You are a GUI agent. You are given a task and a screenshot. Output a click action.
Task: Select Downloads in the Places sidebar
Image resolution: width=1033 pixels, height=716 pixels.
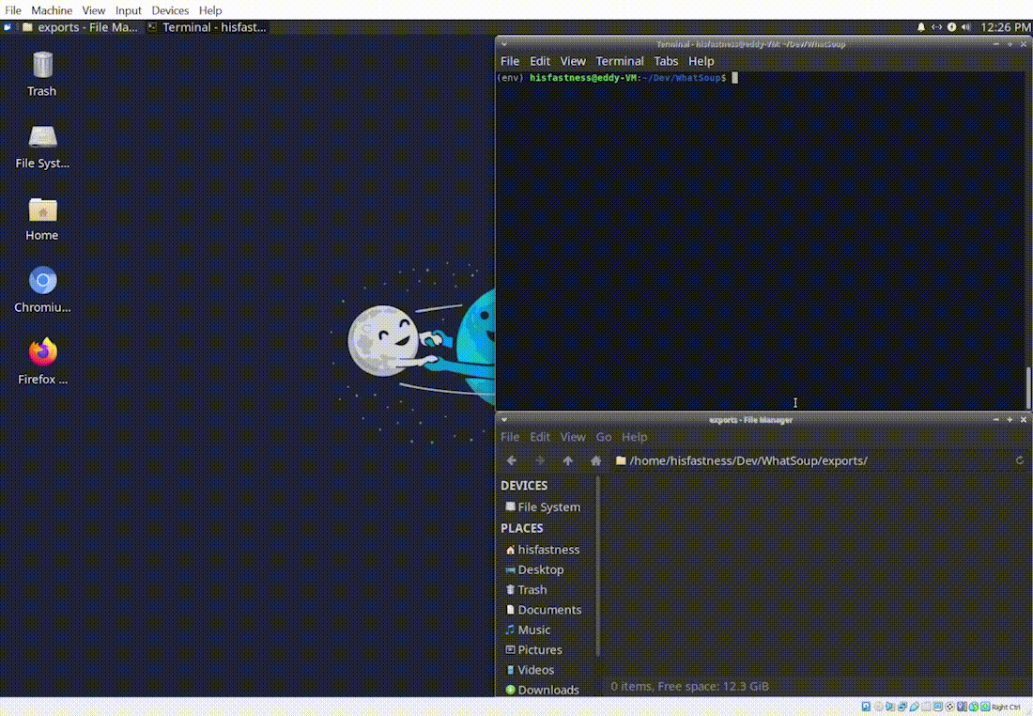pyautogui.click(x=547, y=690)
